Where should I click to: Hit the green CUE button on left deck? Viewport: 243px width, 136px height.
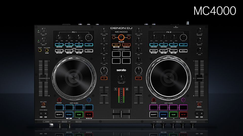tap(79, 115)
